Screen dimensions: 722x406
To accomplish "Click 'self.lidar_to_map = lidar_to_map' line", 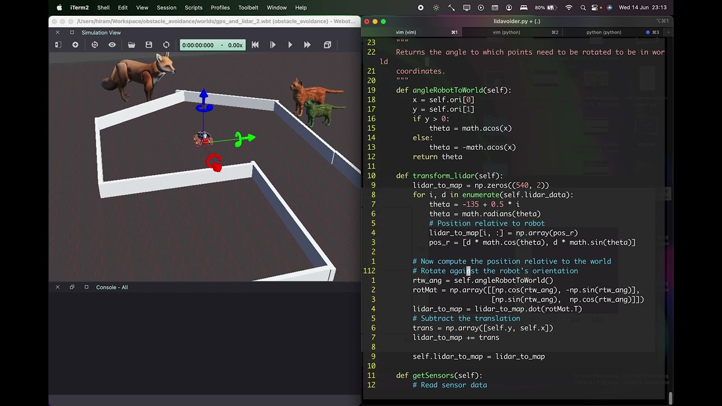I will pos(479,356).
